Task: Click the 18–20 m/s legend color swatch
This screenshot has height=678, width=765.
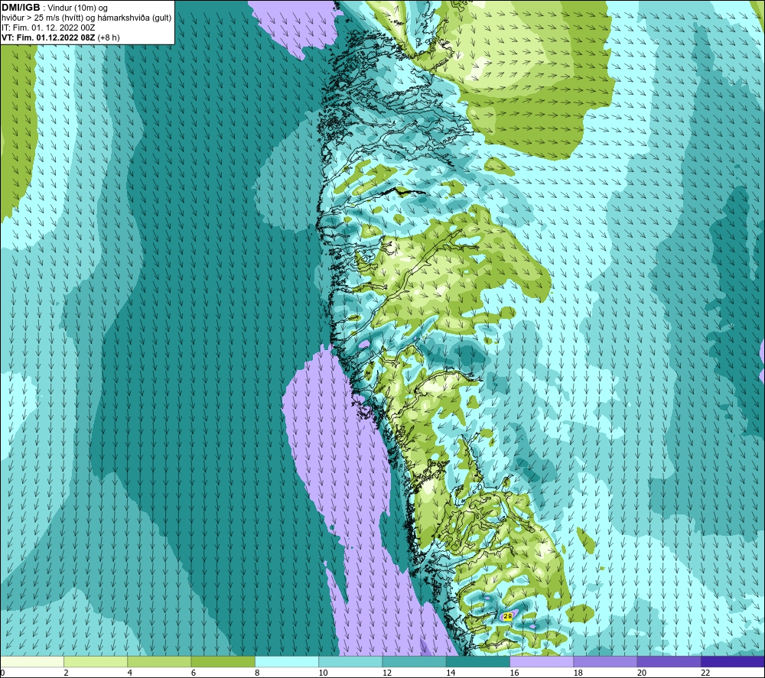Action: pyautogui.click(x=605, y=662)
